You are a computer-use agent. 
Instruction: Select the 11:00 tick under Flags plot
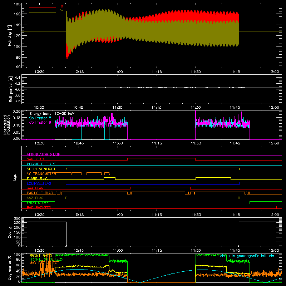tap(118, 215)
